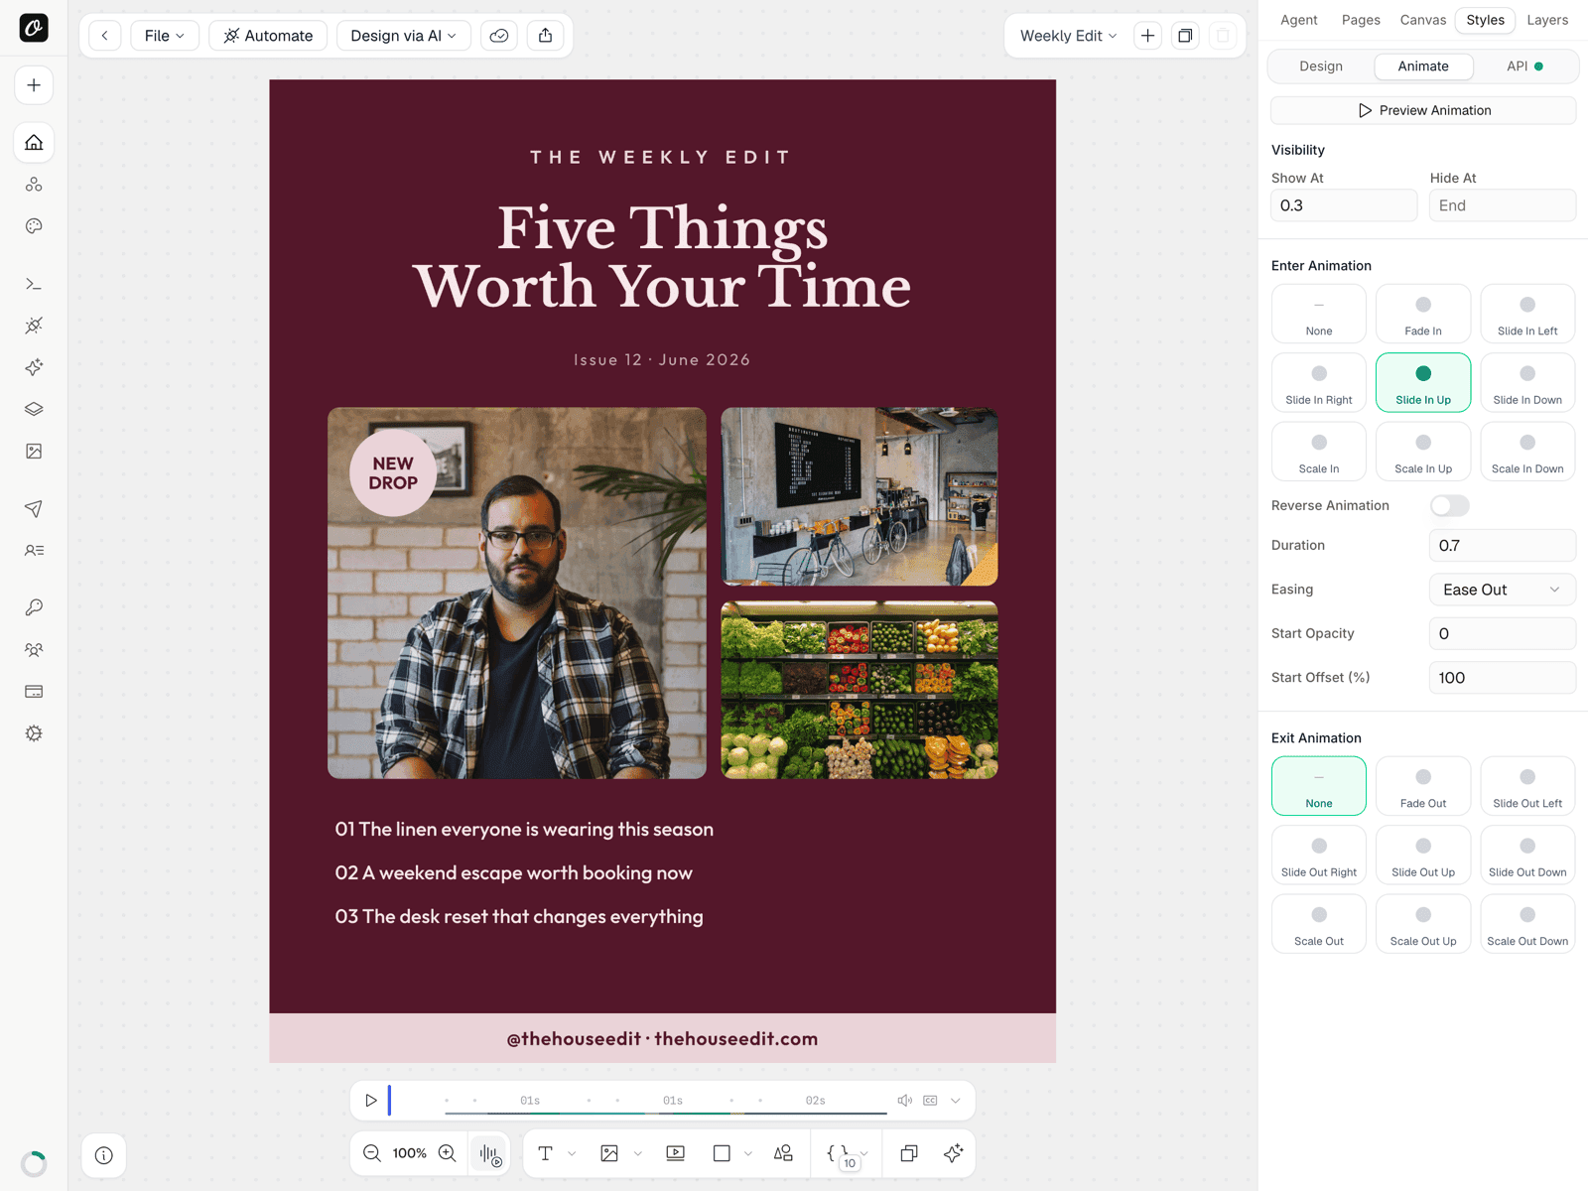Expand the Image tool options chevron

pos(638,1153)
